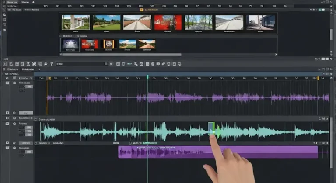Click the light grey button under the first track header
Image resolution: width=336 pixels, height=183 pixels.
[26, 113]
